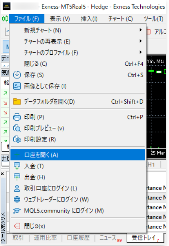Open the 挿入(I) menu

tap(89, 19)
